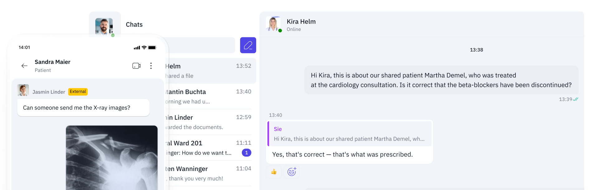Click the yellow External tag
Image resolution: width=593 pixels, height=190 pixels.
point(78,92)
